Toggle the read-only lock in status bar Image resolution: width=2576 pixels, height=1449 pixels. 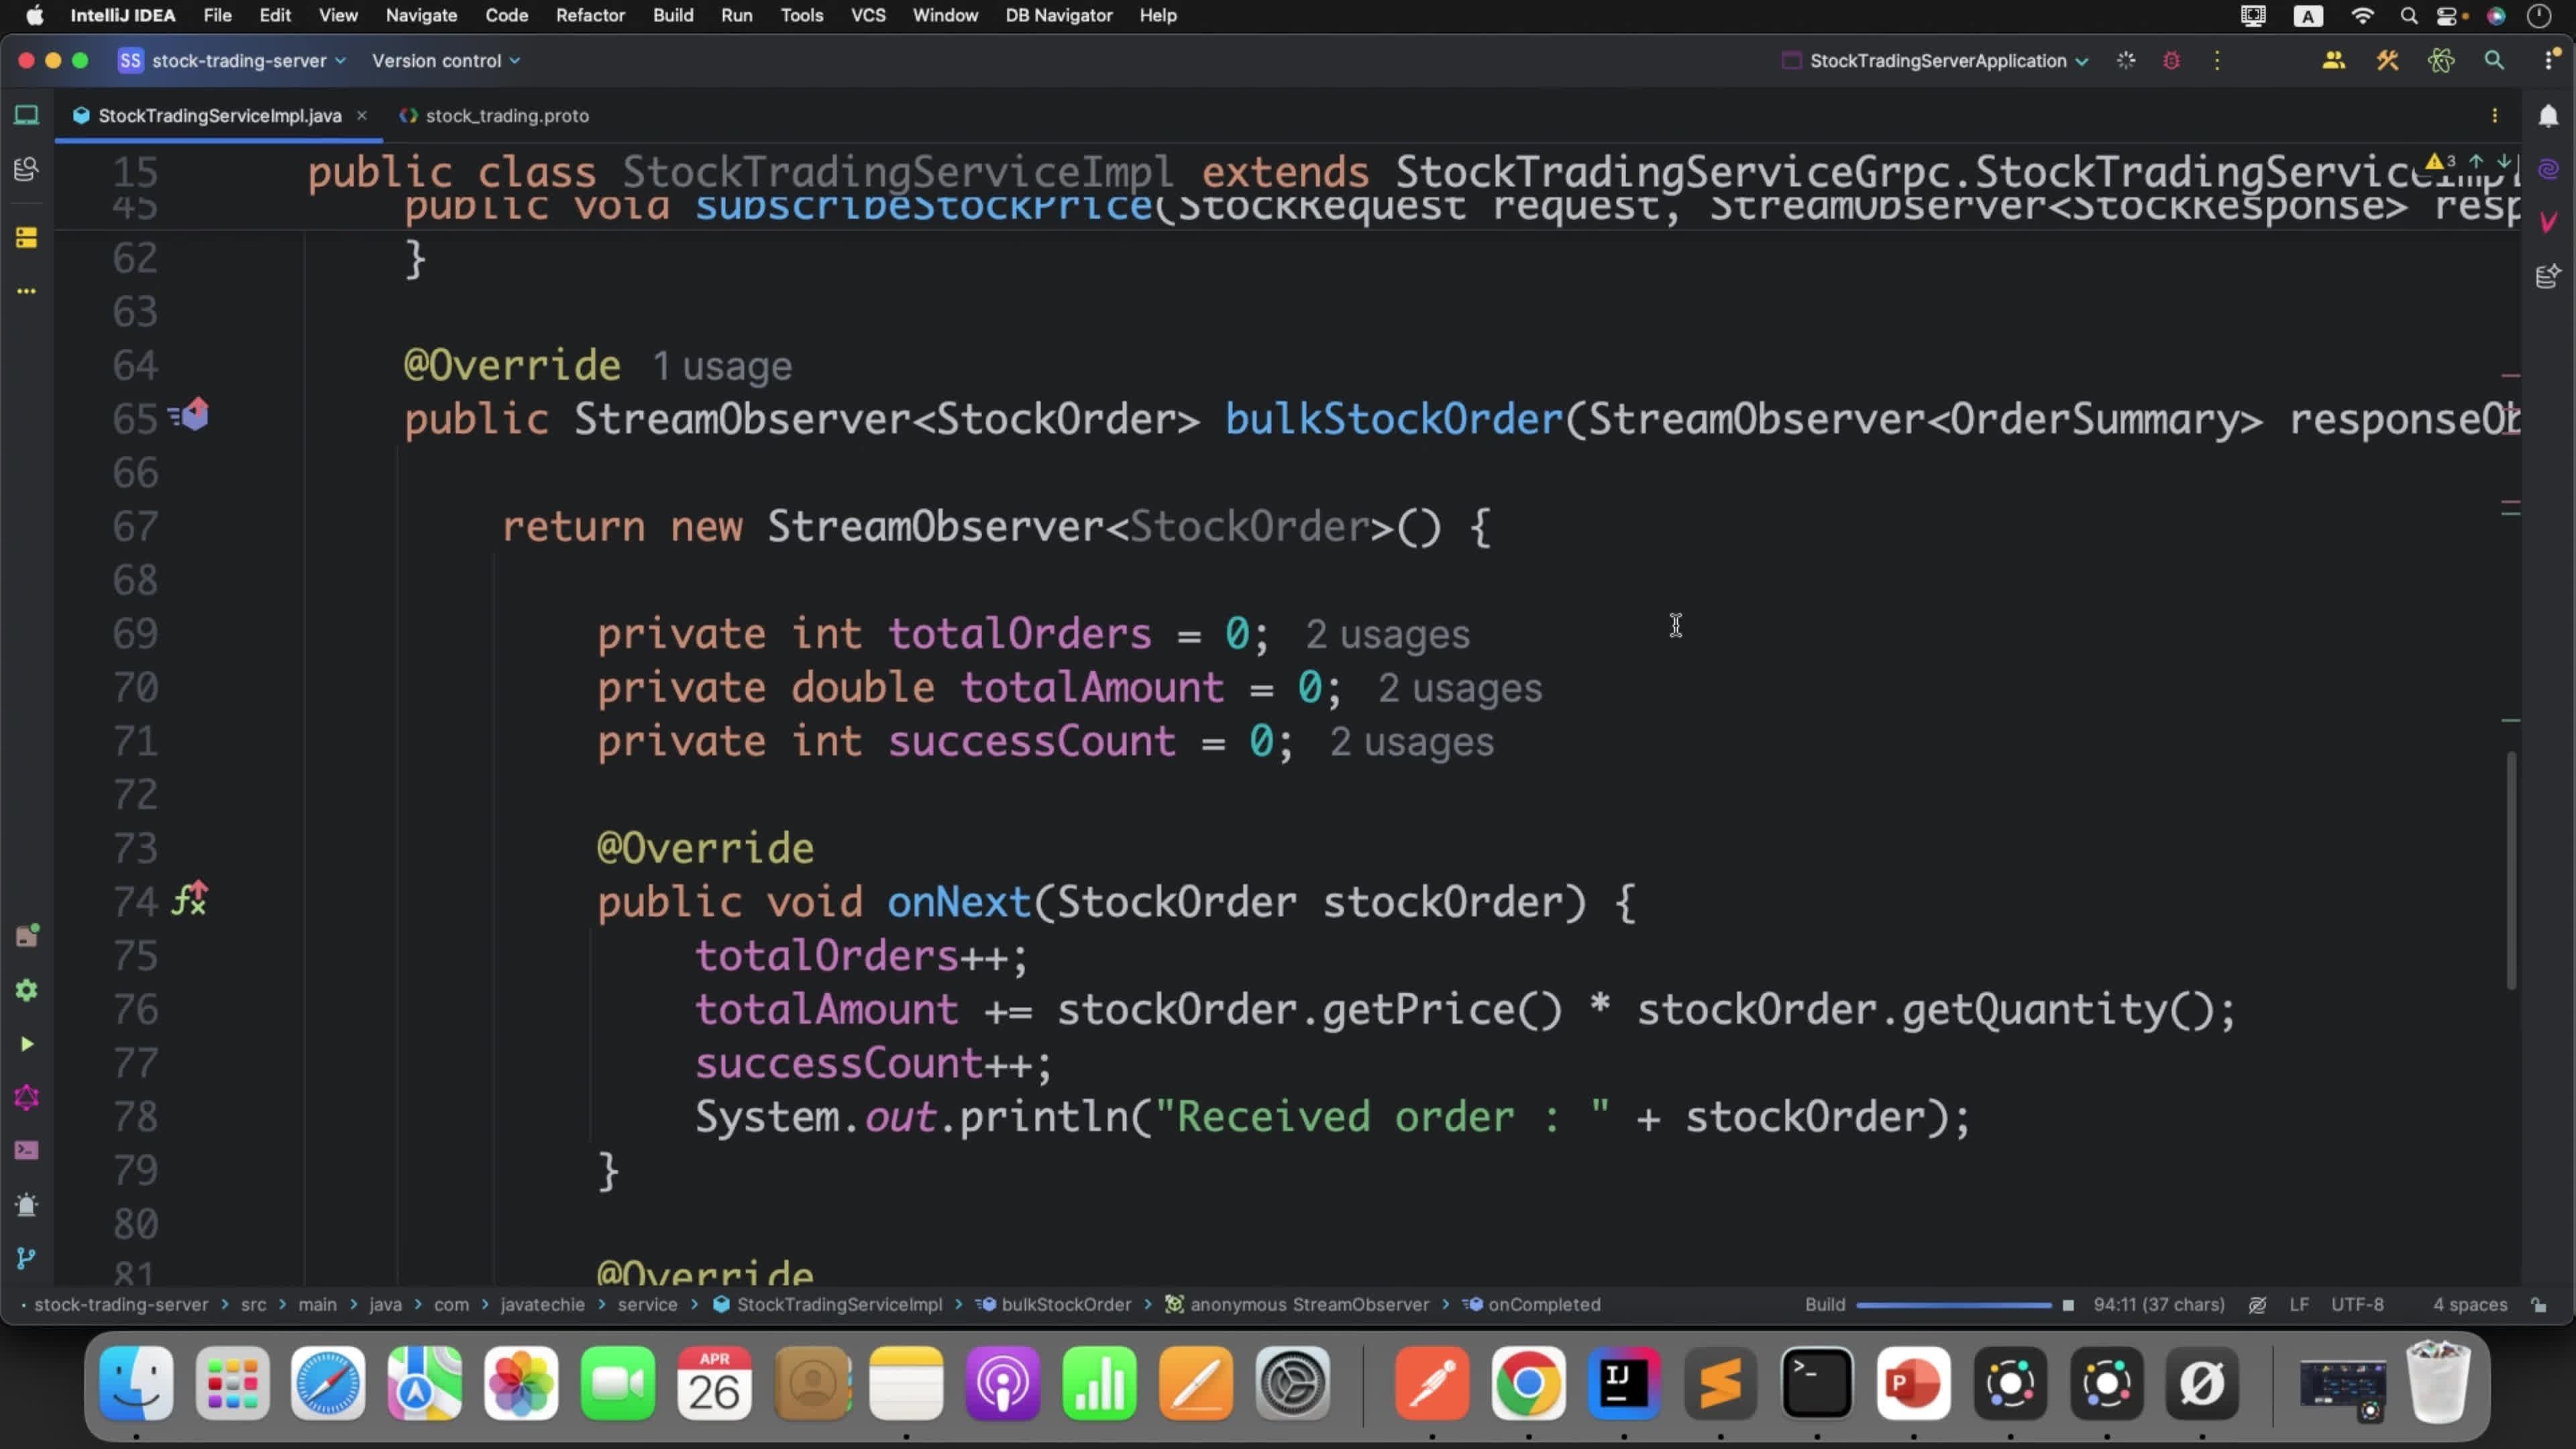(x=2539, y=1305)
